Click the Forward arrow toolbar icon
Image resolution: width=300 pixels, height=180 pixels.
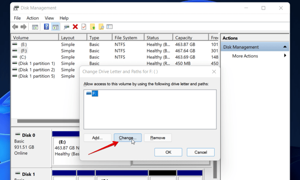(24, 27)
